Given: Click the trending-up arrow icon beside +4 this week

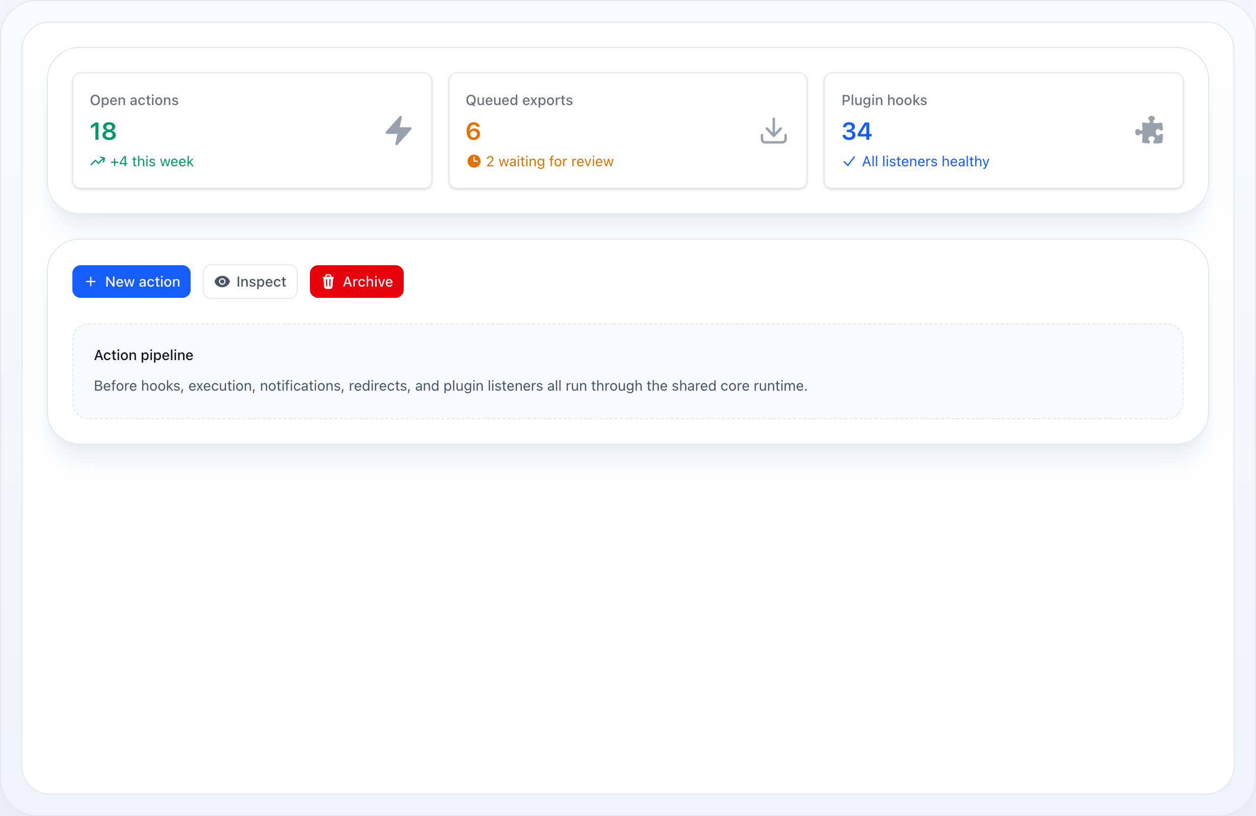Looking at the screenshot, I should 98,162.
